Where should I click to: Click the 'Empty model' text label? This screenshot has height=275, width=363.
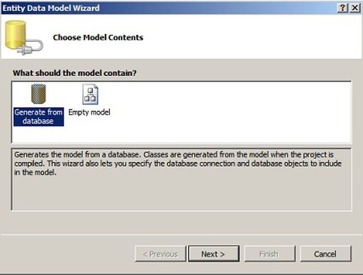[x=89, y=112]
